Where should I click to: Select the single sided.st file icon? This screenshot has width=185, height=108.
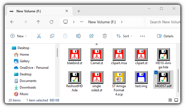point(97,77)
